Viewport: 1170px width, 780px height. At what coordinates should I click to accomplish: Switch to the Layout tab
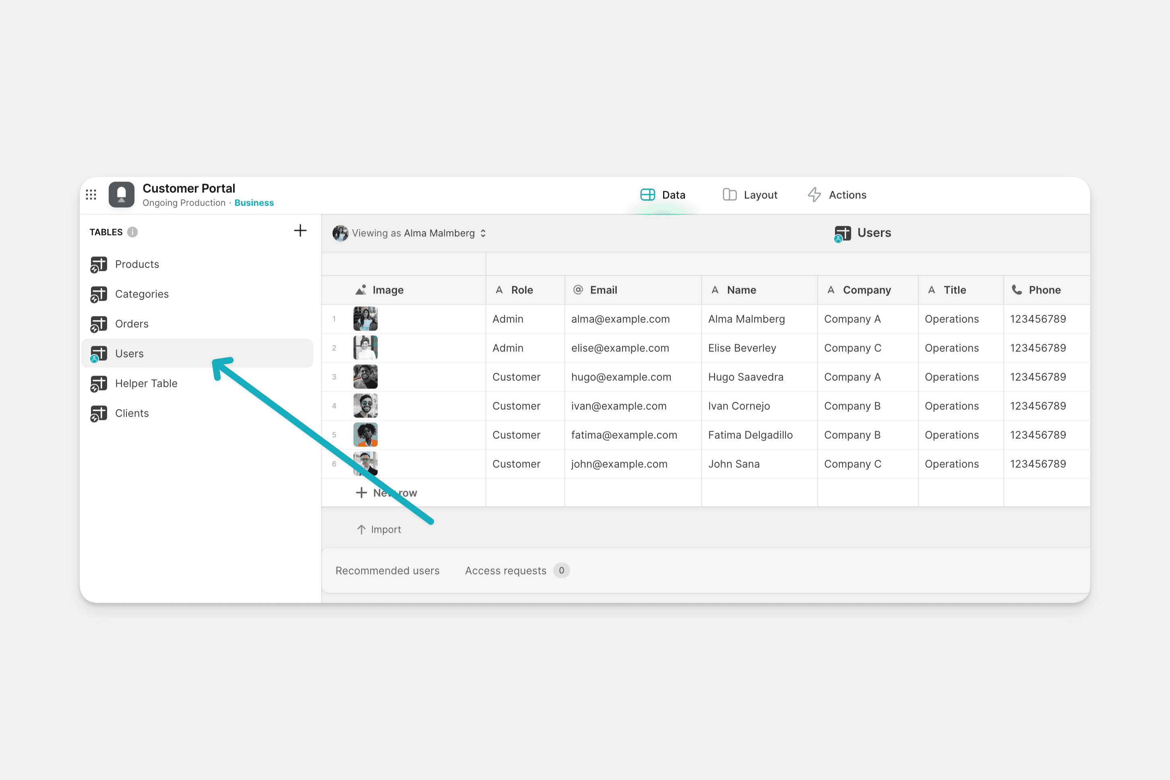(x=750, y=195)
